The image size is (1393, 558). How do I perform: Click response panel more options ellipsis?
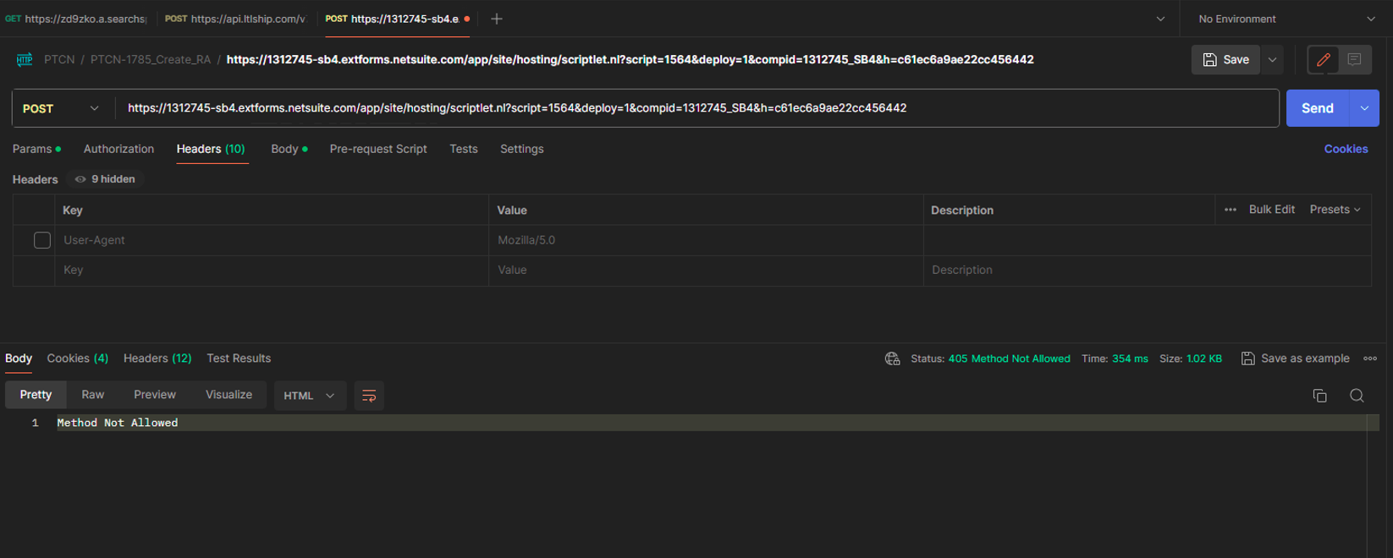point(1369,358)
